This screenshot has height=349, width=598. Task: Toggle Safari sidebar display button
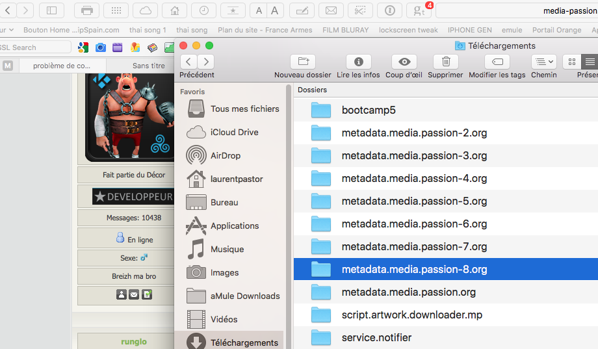(51, 10)
